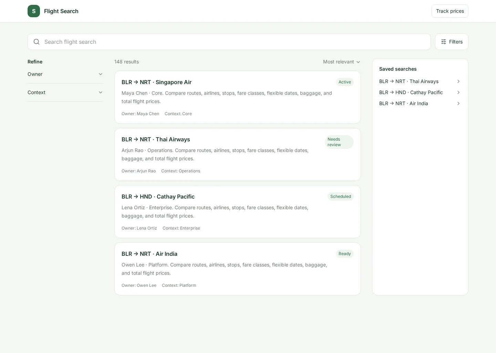This screenshot has height=353, width=496.
Task: Click the Air India result description text
Action: tap(224, 269)
